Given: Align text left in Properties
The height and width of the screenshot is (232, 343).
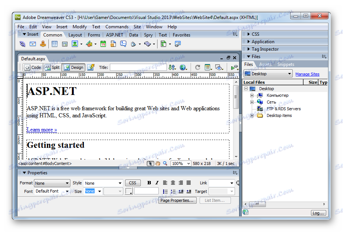Looking at the screenshot, I should point(165,183).
